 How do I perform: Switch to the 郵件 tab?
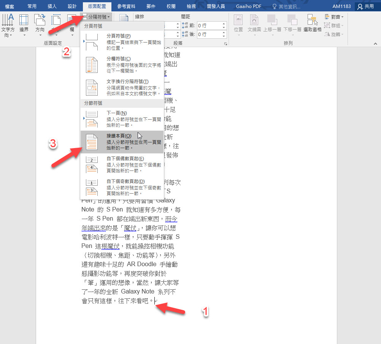[x=151, y=6]
